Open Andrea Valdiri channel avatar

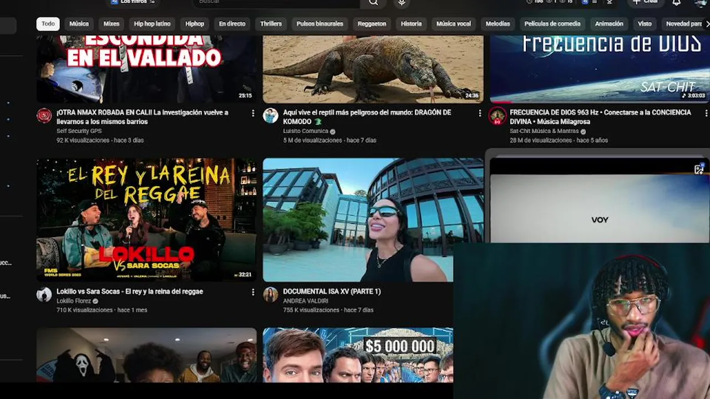[x=271, y=294]
